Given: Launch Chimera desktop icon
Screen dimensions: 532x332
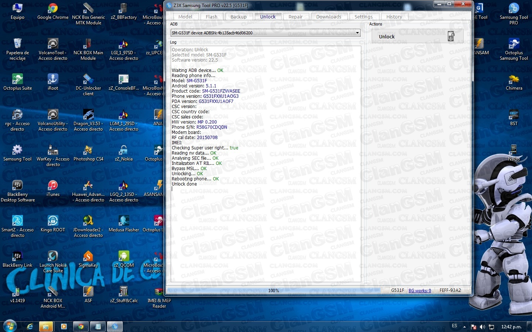Looking at the screenshot, I should 514,82.
